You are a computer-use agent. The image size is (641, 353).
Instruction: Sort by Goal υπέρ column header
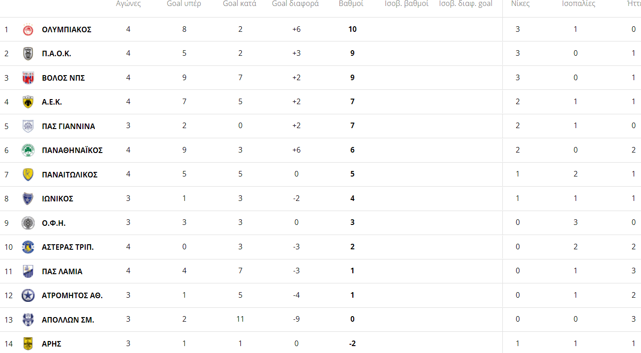tap(184, 4)
